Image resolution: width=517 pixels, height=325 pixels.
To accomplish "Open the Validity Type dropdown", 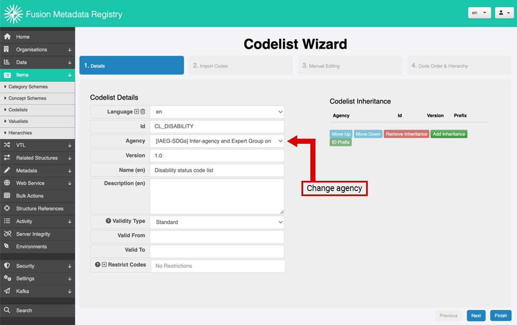I will 217,222.
